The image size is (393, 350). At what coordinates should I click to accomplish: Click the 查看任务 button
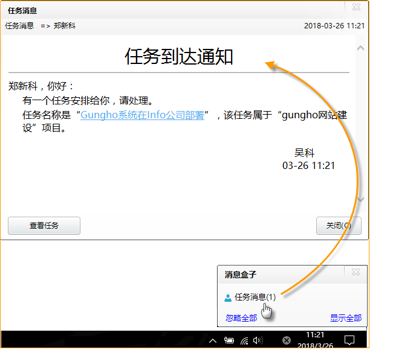pos(44,226)
